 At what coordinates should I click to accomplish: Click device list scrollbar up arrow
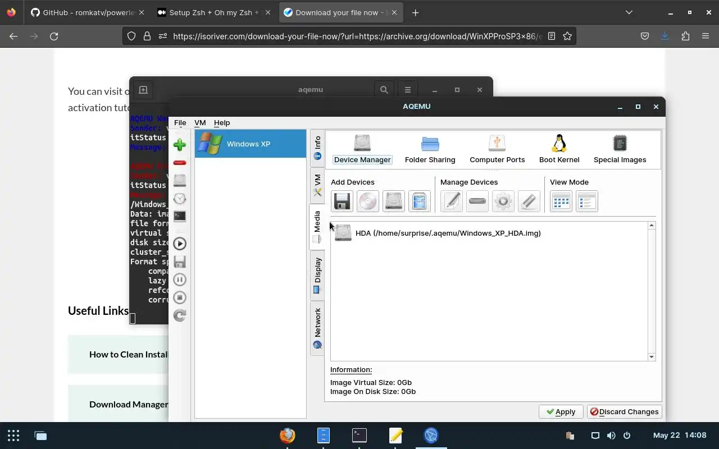click(652, 226)
